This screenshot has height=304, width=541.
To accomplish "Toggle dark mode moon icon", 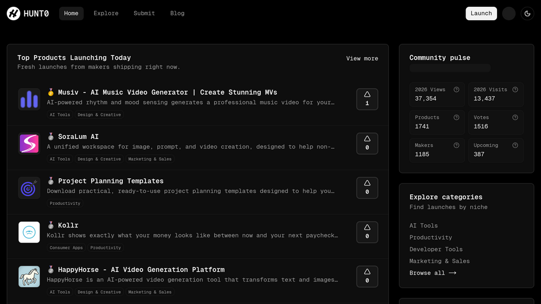I will [x=527, y=14].
